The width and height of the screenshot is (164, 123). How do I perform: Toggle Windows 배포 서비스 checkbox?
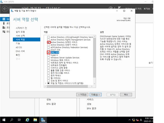pos(48,60)
